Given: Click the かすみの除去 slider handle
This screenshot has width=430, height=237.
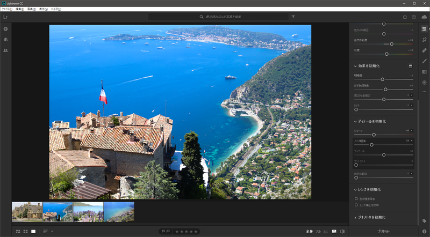Looking at the screenshot, I should click(385, 90).
